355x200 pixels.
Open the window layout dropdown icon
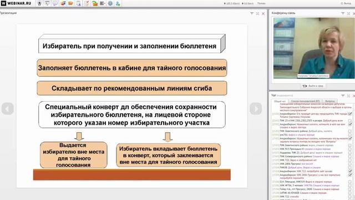click(x=102, y=3)
